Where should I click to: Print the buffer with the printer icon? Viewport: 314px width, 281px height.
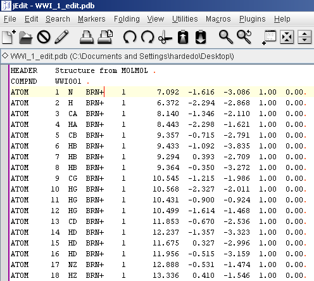[87, 37]
